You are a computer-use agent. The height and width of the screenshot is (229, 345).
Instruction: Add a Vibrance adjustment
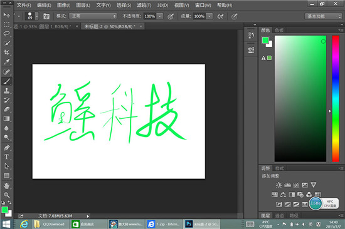point(313,185)
